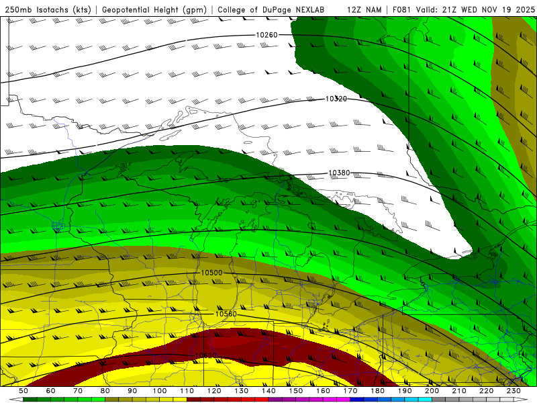The width and height of the screenshot is (537, 403).
Task: Click the 230 value on the color scale
Action: 514,391
